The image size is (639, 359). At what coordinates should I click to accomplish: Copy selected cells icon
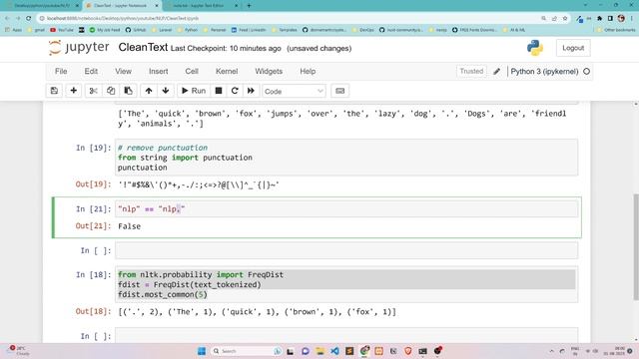(111, 91)
